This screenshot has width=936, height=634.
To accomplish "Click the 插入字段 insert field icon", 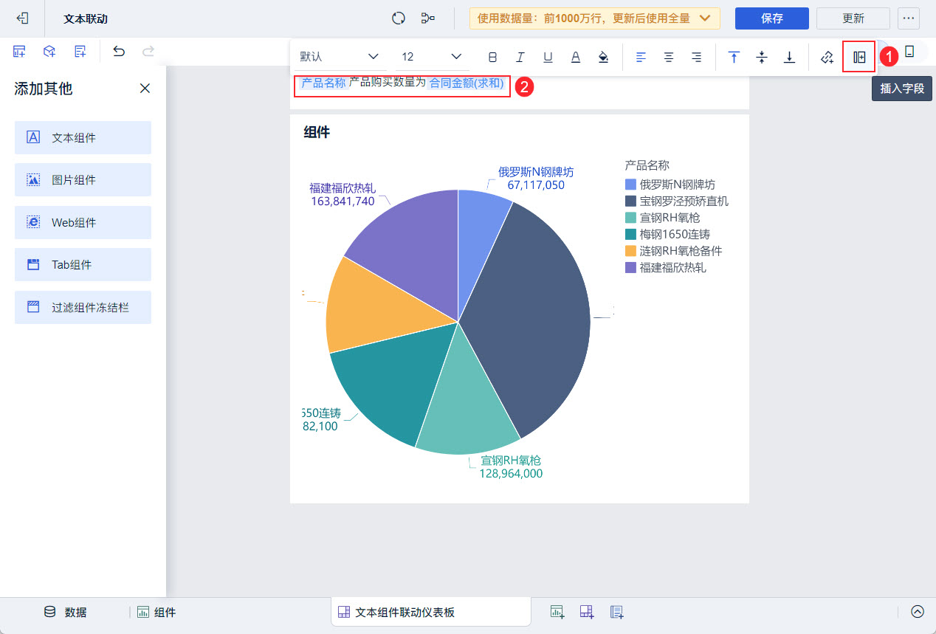I will click(x=859, y=57).
